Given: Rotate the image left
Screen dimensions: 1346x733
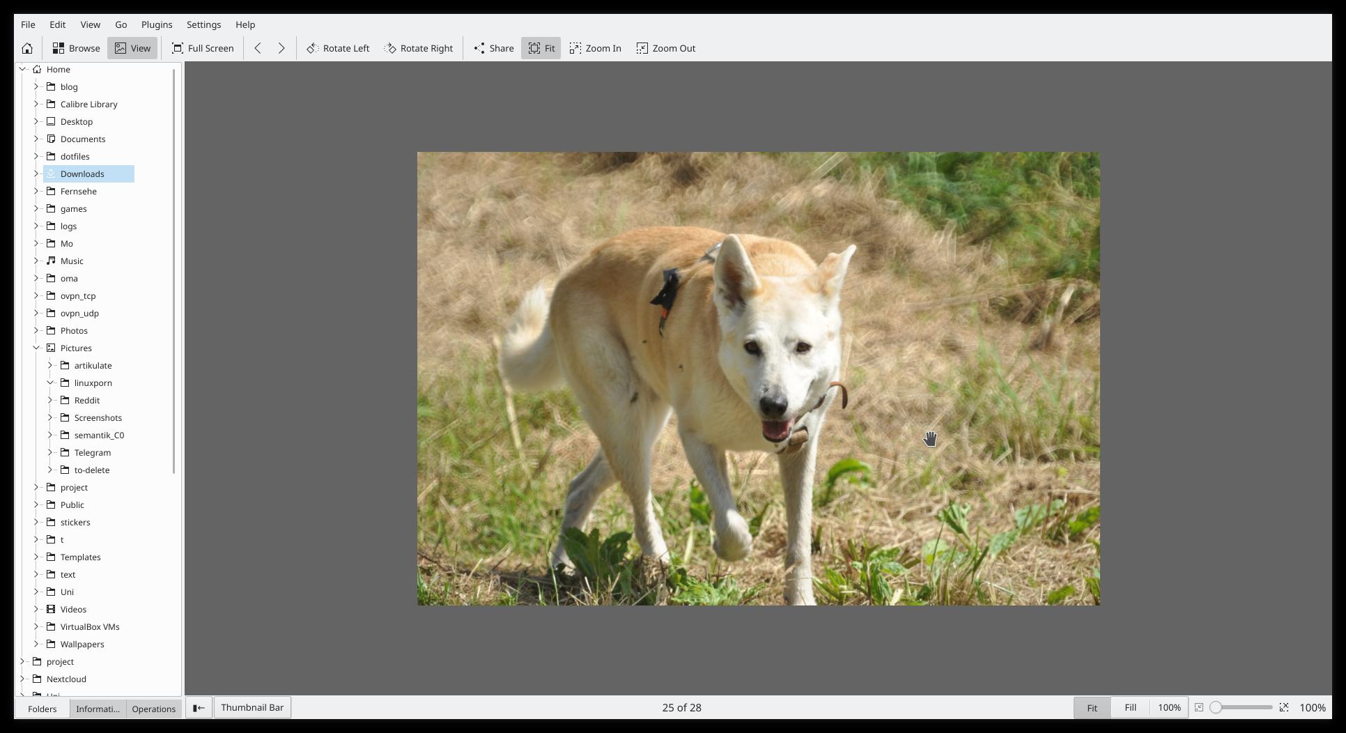Looking at the screenshot, I should (339, 48).
